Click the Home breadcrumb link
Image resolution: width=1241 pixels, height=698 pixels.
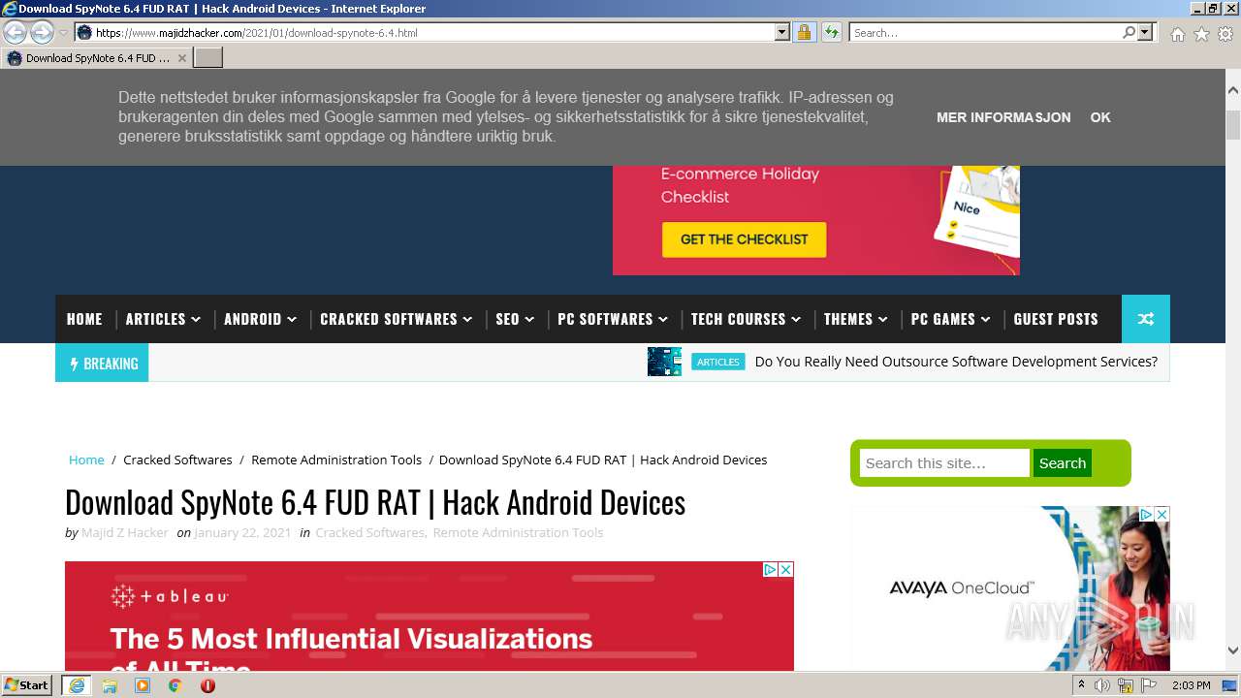pos(86,460)
